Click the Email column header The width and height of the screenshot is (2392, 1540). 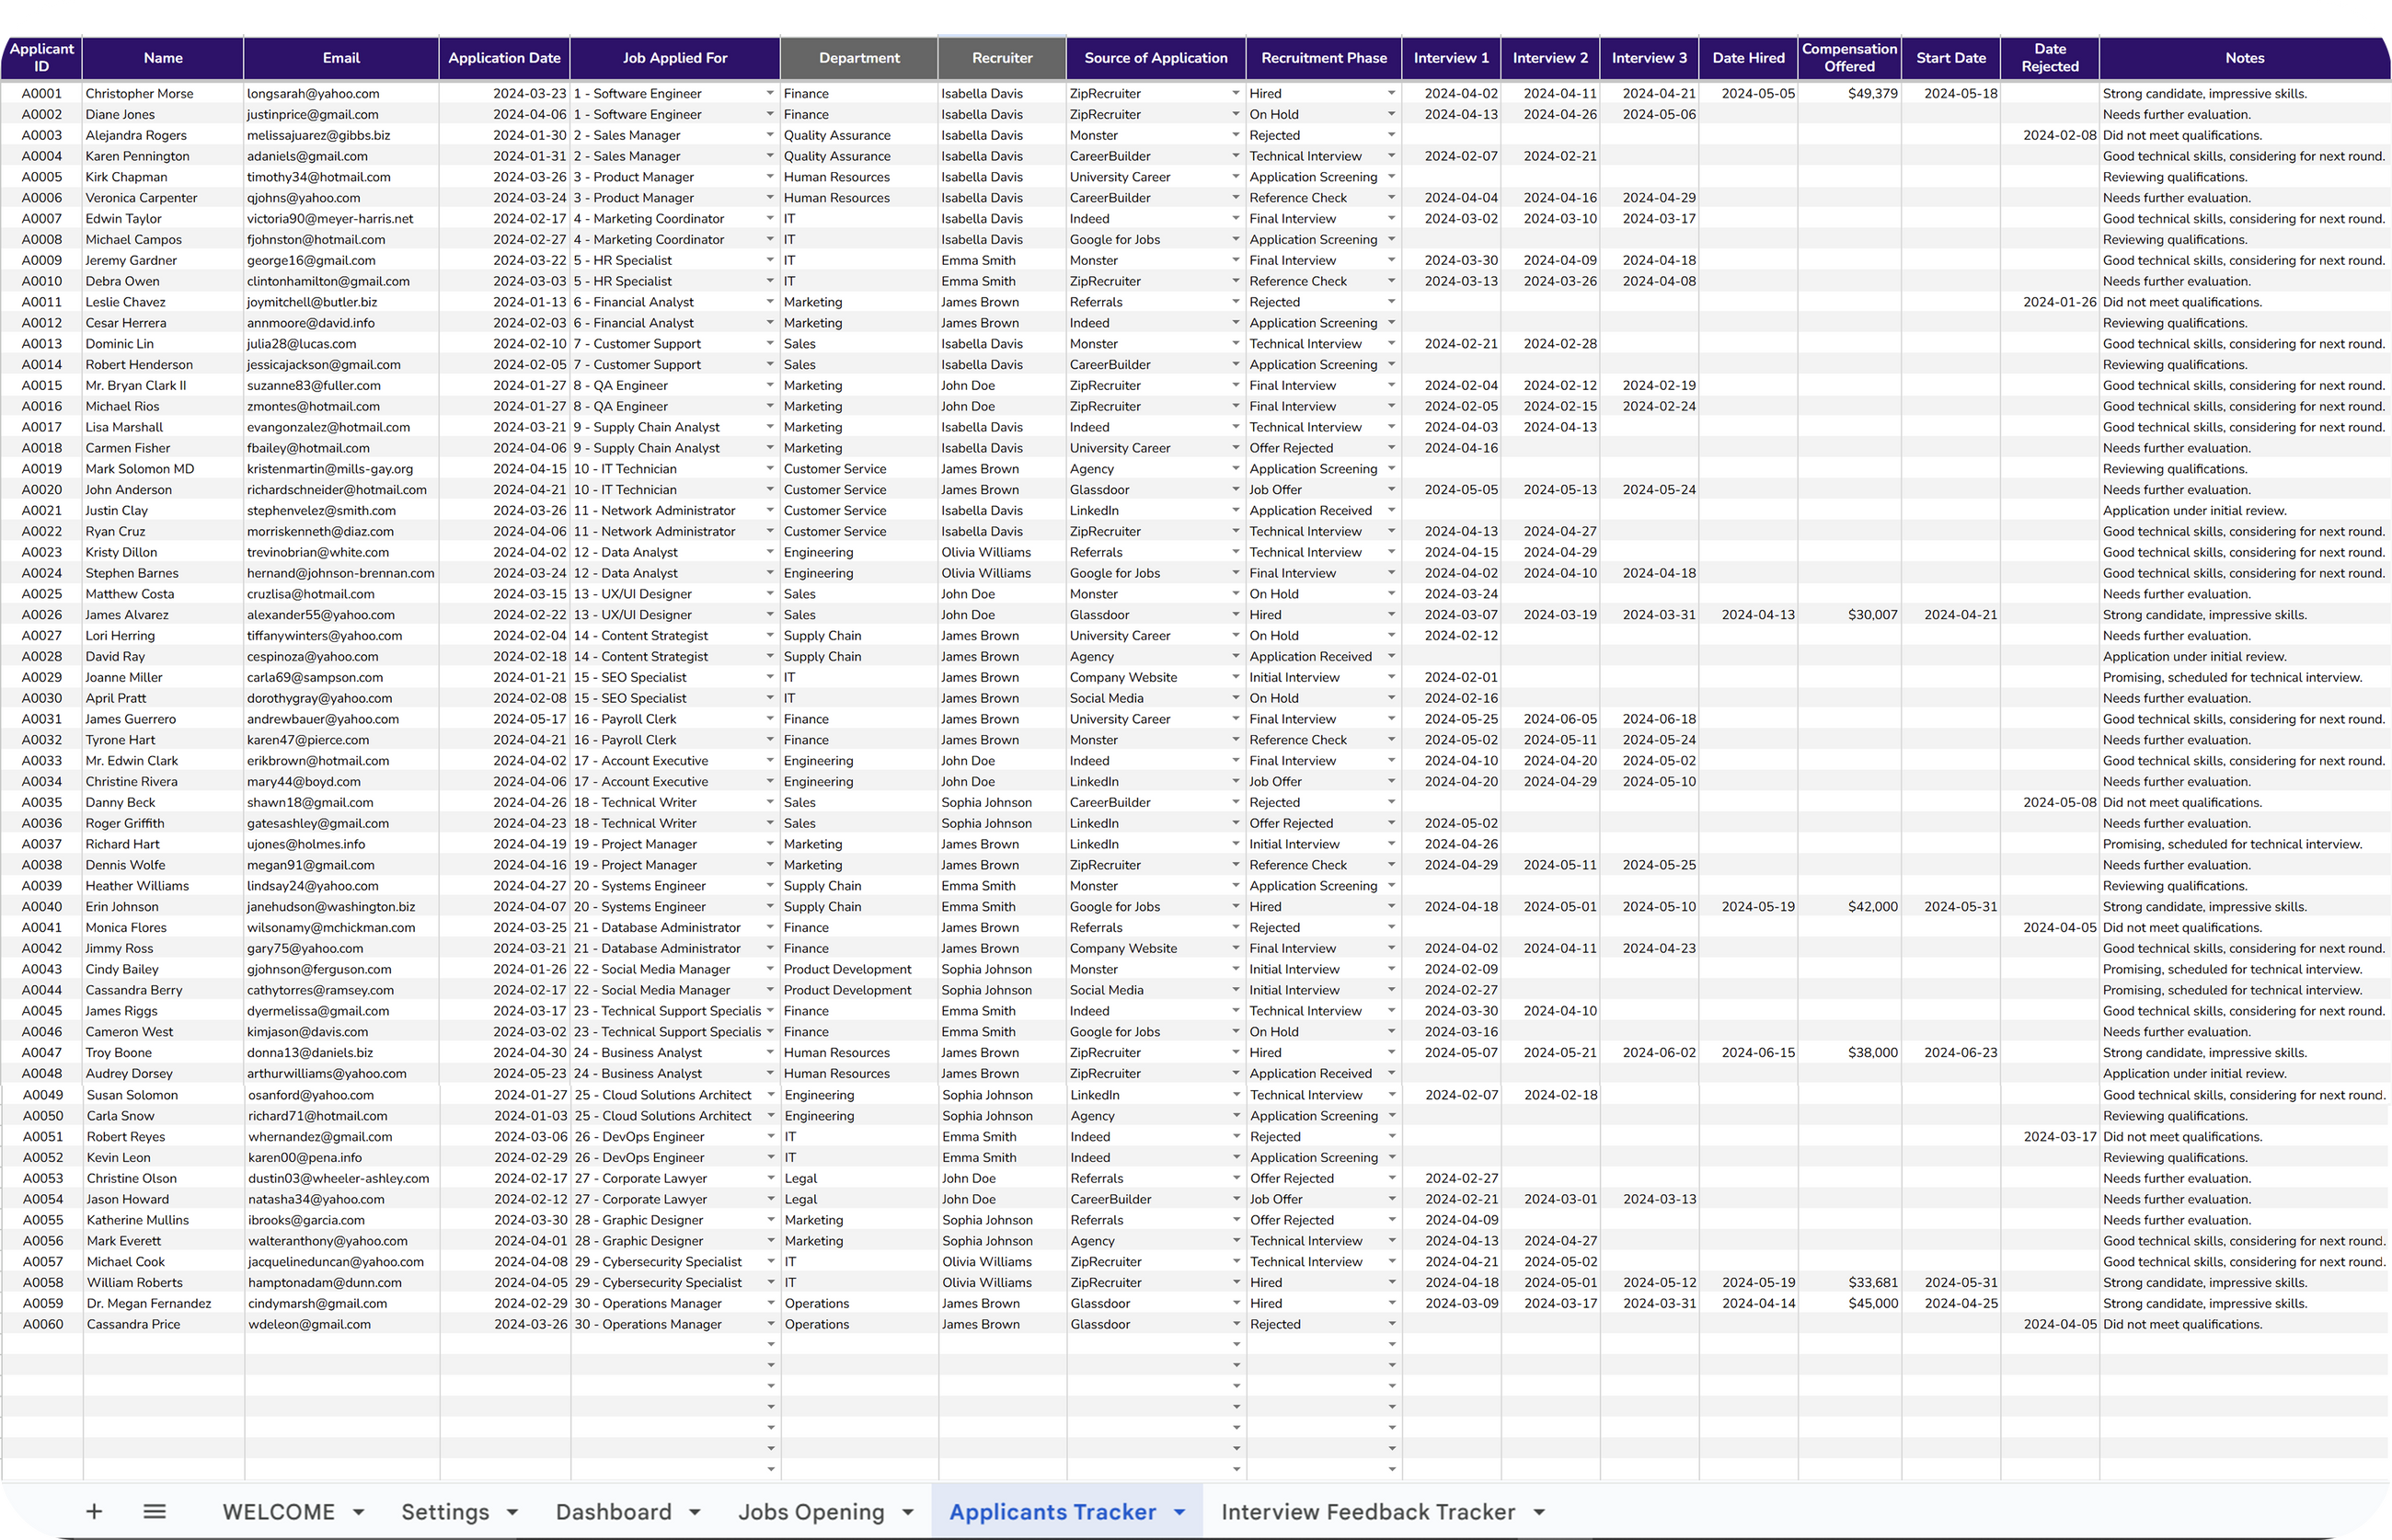[341, 58]
